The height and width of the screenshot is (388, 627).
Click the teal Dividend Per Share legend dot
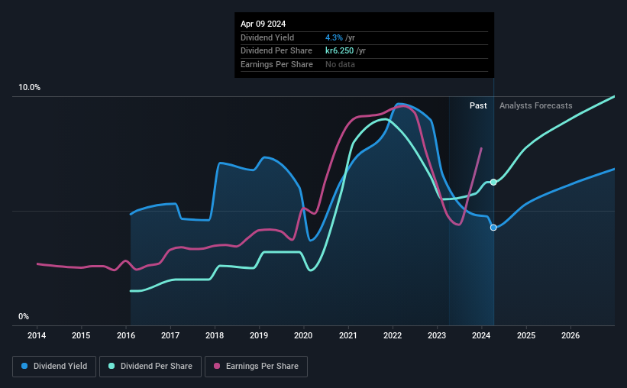(x=112, y=366)
